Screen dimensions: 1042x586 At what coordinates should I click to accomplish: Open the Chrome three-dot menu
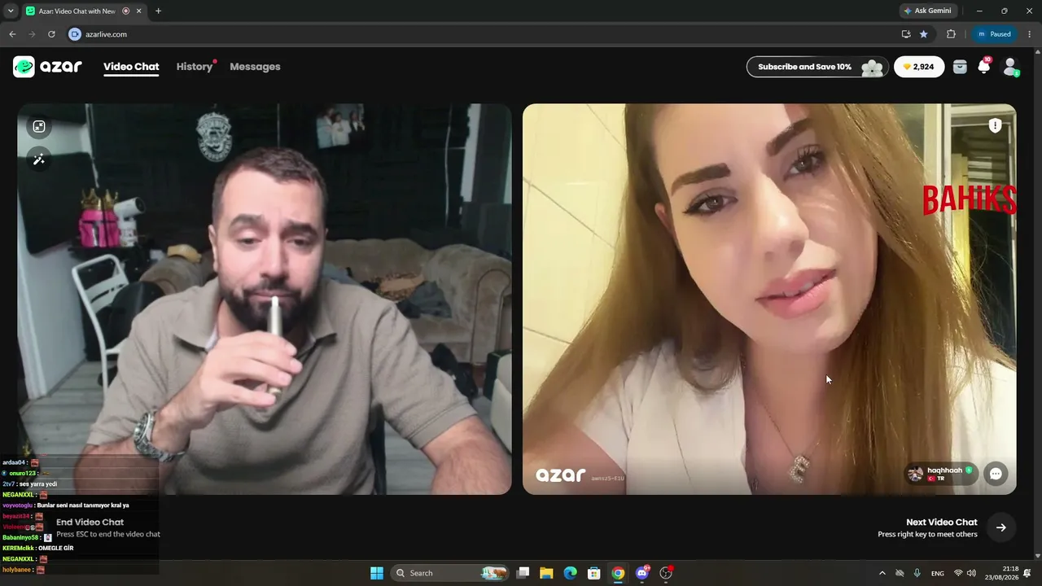(x=1029, y=34)
